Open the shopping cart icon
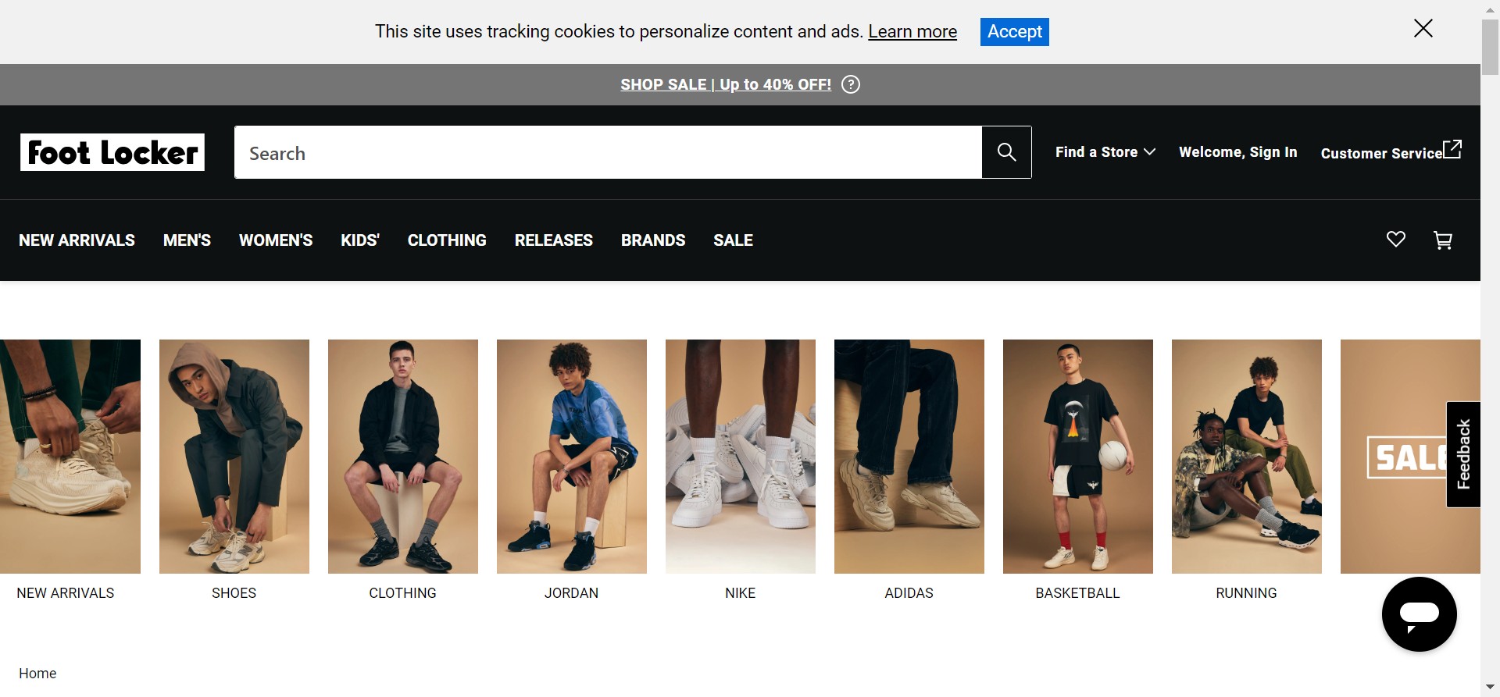1500x697 pixels. (1442, 240)
